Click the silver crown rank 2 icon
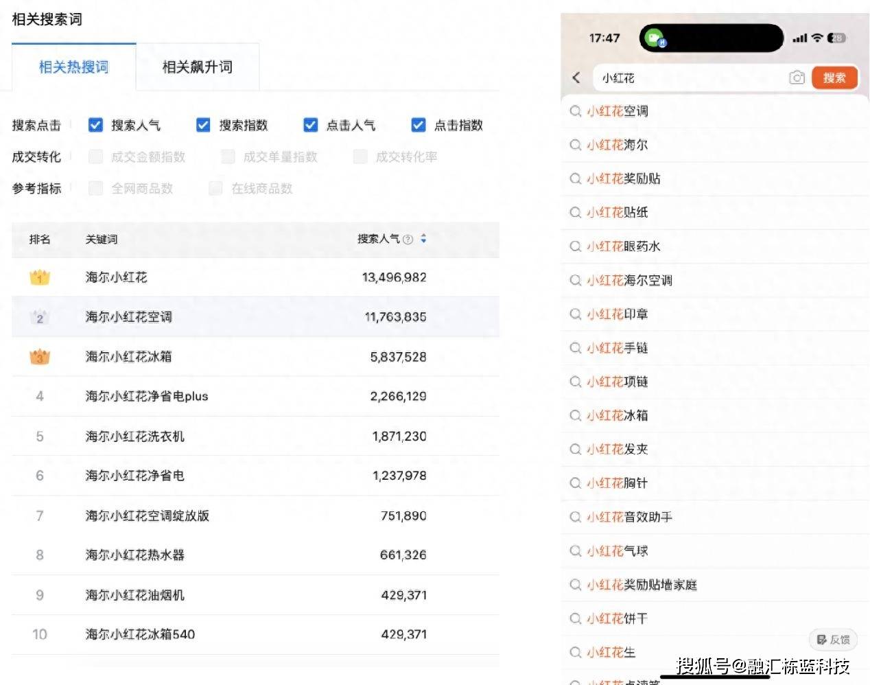This screenshot has height=685, width=870. tap(40, 317)
